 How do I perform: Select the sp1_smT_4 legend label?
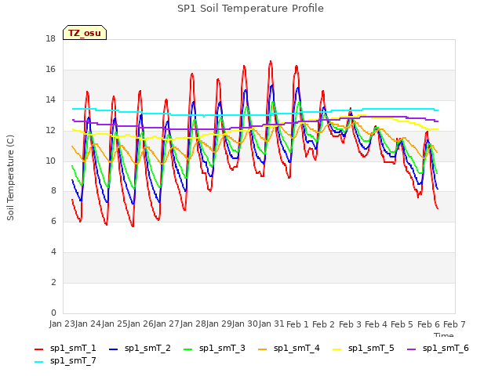(x=296, y=348)
